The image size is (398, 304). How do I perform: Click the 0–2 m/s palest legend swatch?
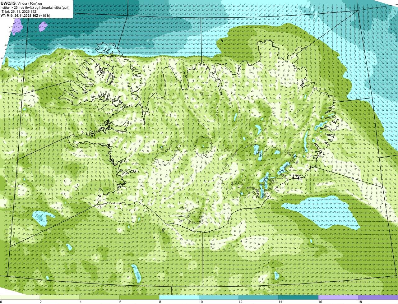(x=20, y=297)
